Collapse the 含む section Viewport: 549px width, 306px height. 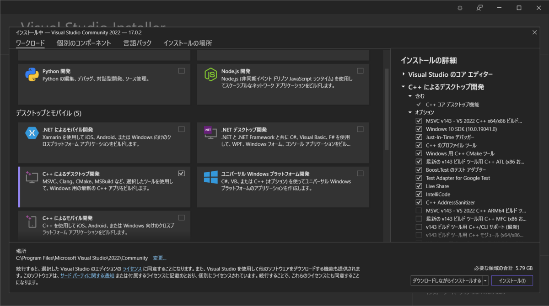[x=410, y=96]
